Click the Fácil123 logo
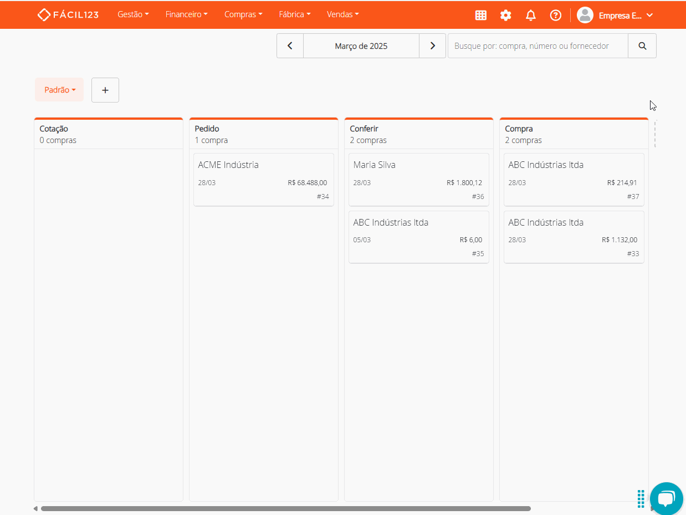The image size is (686, 515). click(x=68, y=14)
